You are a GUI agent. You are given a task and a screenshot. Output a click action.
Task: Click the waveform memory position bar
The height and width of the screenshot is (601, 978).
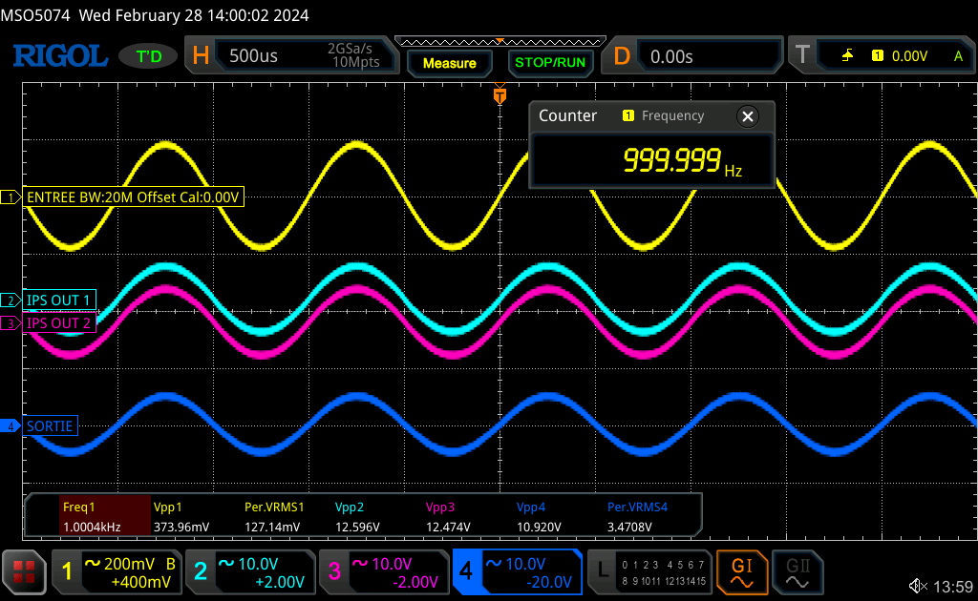coord(500,42)
